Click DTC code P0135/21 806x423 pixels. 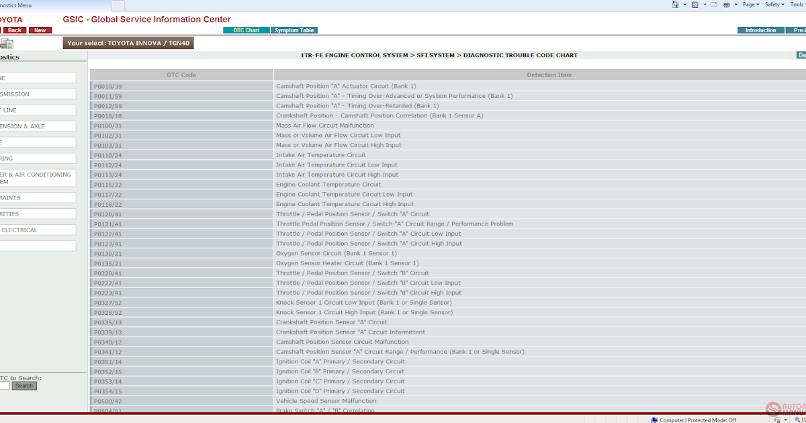[108, 263]
